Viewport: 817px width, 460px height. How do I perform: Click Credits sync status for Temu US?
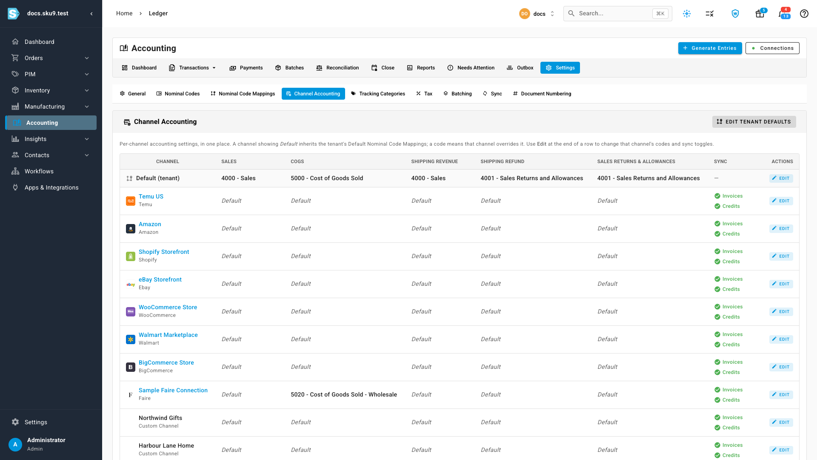[727, 206]
